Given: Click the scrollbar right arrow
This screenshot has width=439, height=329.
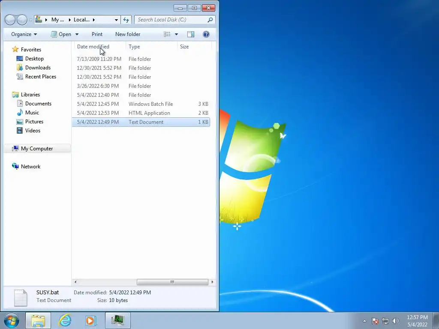Looking at the screenshot, I should (x=212, y=282).
